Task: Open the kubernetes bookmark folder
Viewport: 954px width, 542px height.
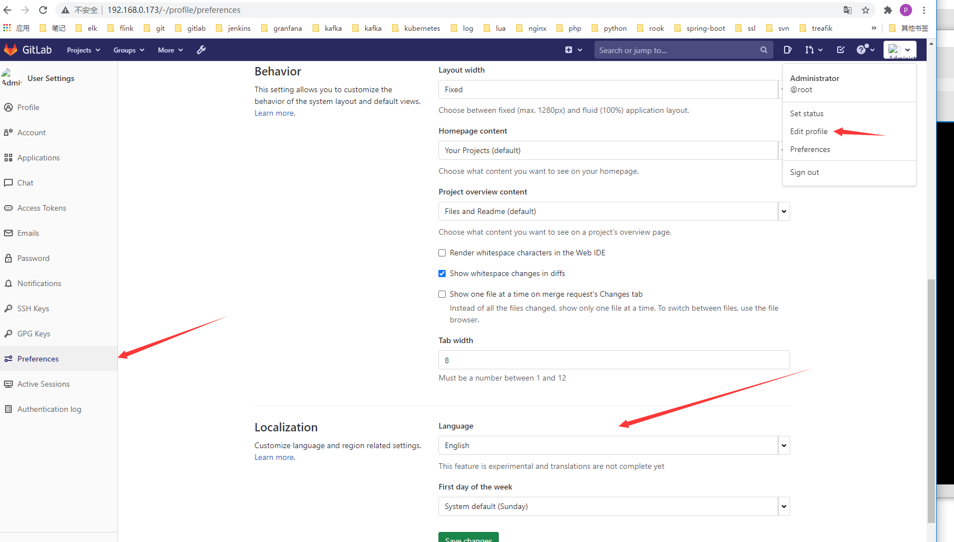Action: click(416, 28)
